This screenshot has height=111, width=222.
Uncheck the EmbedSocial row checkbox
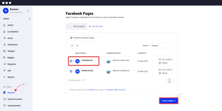[x=71, y=61]
